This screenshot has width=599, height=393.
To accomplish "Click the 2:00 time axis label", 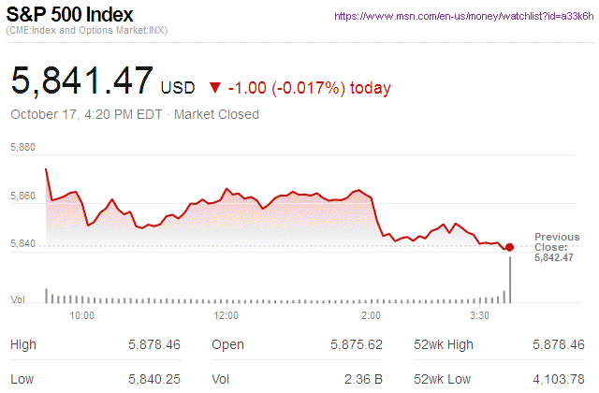I will click(x=371, y=315).
